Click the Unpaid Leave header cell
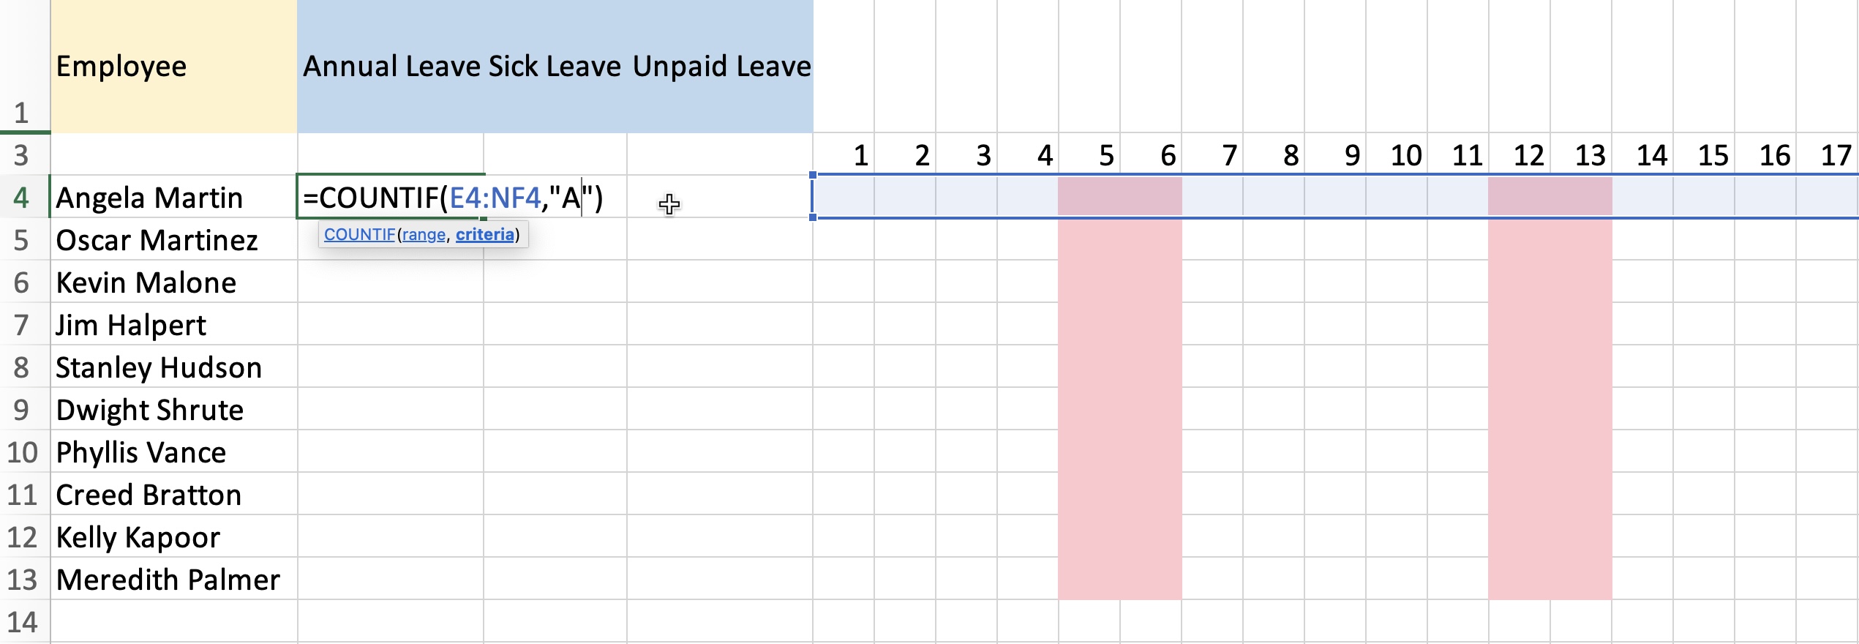Image resolution: width=1859 pixels, height=644 pixels. click(x=721, y=66)
